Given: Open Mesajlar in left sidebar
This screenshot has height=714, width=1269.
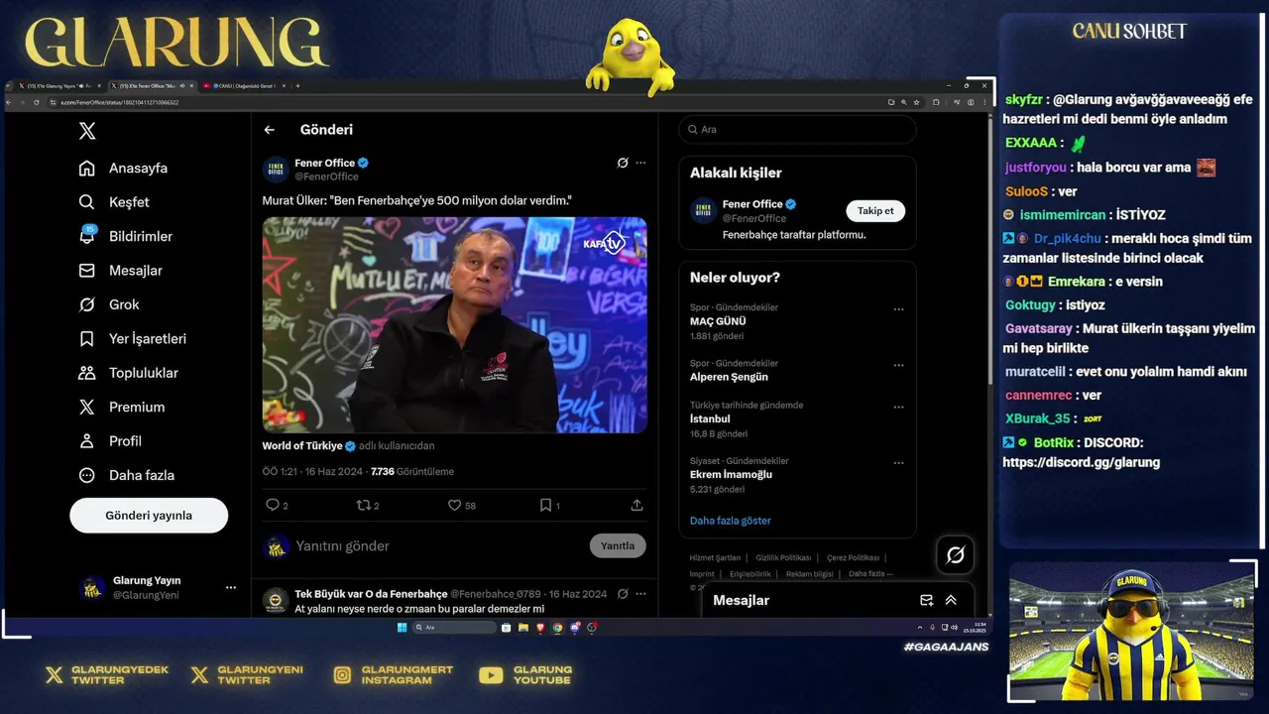Looking at the screenshot, I should coord(121,271).
